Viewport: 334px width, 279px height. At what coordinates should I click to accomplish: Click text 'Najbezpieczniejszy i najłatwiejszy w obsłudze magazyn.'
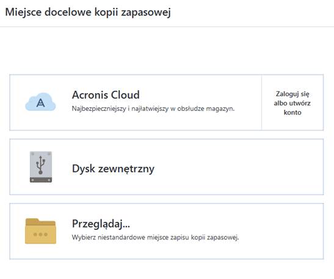point(153,109)
